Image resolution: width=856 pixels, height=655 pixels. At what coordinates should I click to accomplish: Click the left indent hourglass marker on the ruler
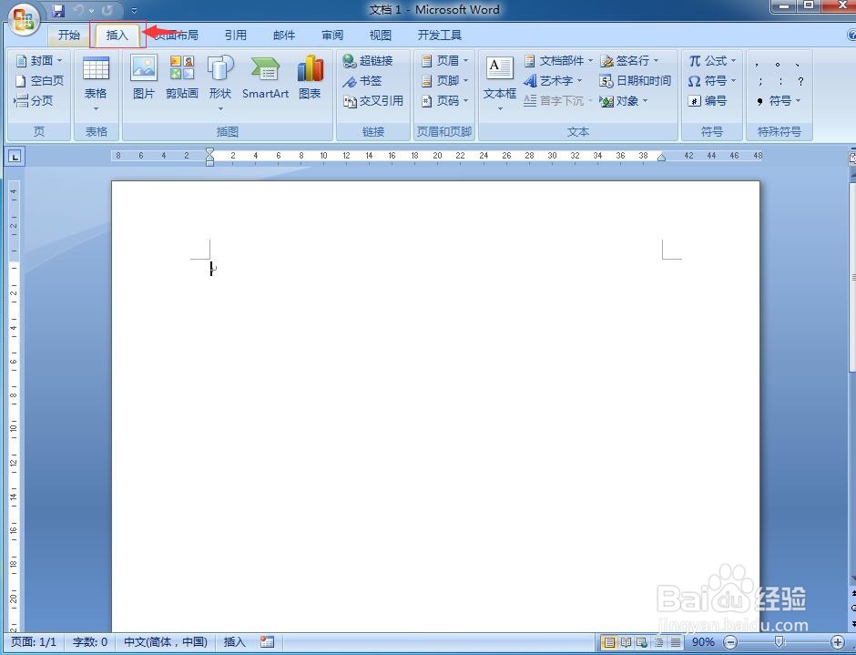click(x=209, y=157)
